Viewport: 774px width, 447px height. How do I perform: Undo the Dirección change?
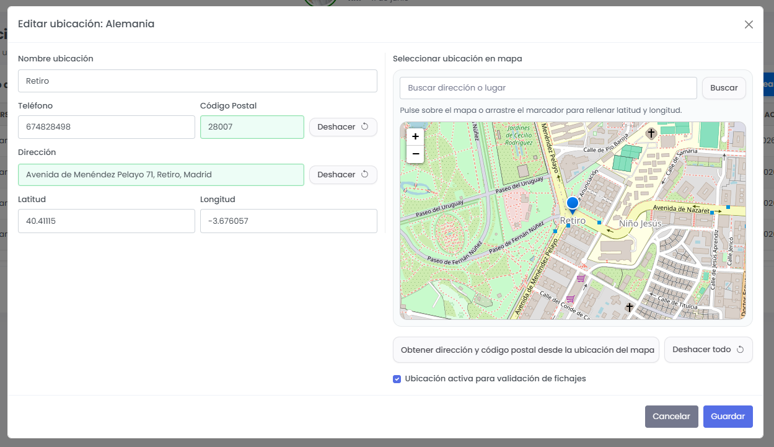pos(343,175)
